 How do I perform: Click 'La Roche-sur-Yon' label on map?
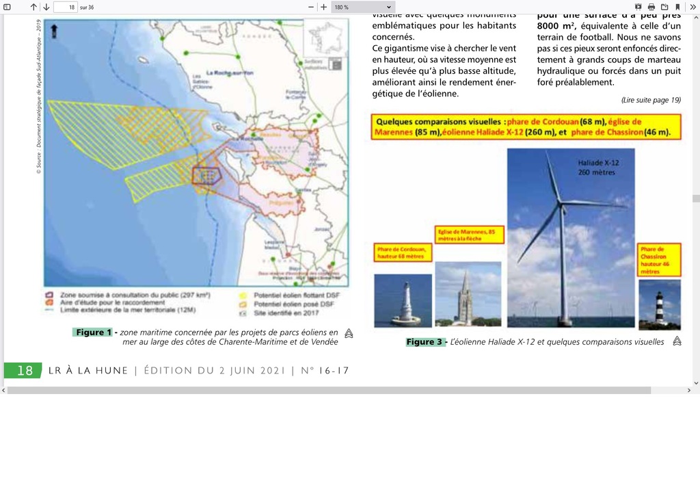(x=230, y=73)
